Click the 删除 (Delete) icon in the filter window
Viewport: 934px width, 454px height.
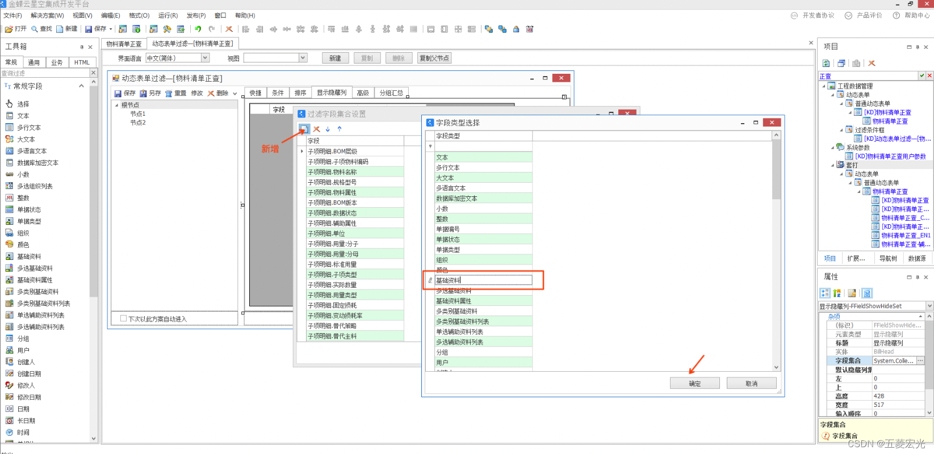tap(217, 93)
